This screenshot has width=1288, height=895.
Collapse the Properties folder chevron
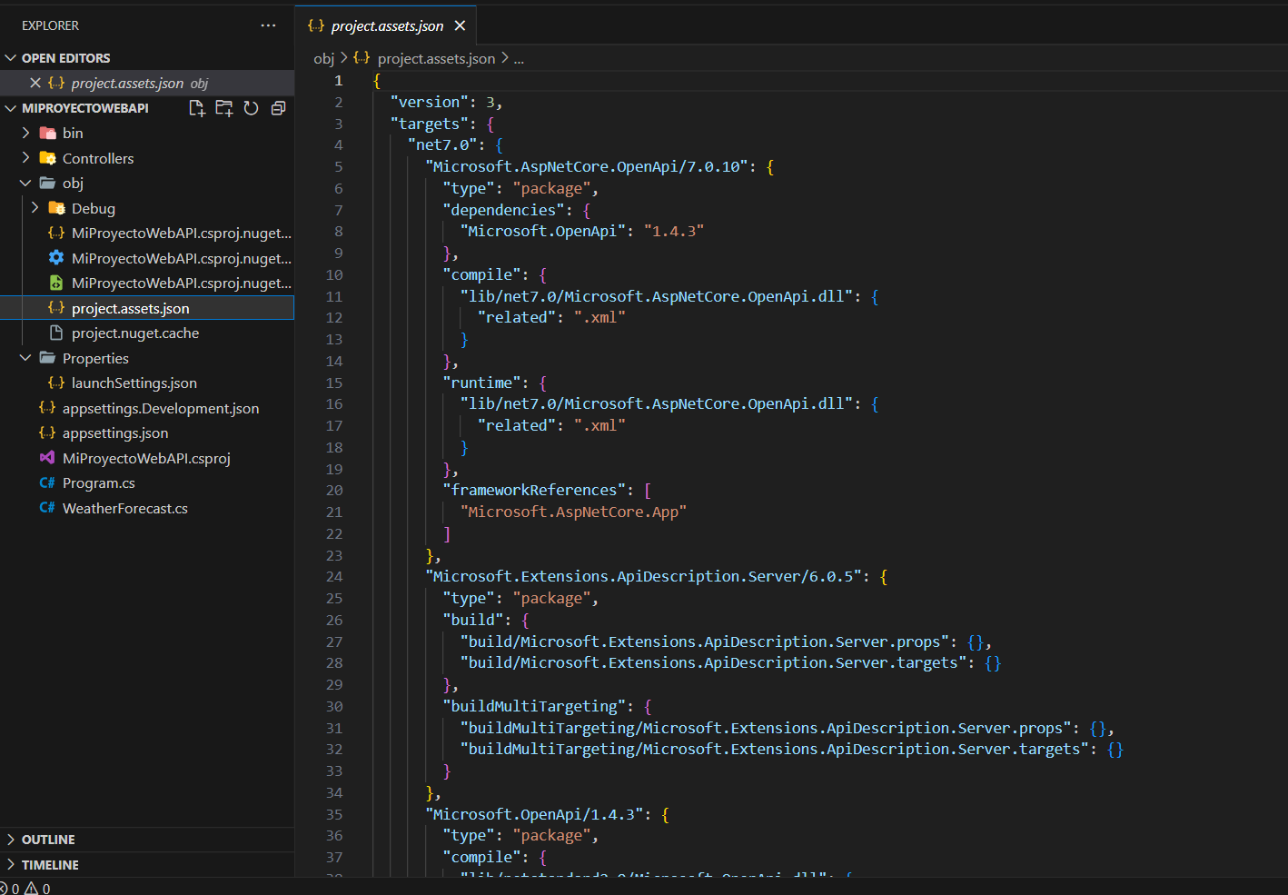[25, 358]
